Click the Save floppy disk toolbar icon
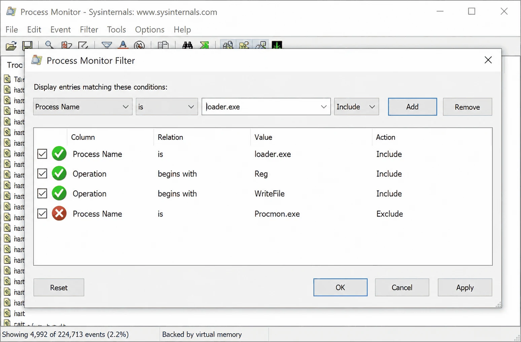Screen dimensions: 521x342 point(27,45)
